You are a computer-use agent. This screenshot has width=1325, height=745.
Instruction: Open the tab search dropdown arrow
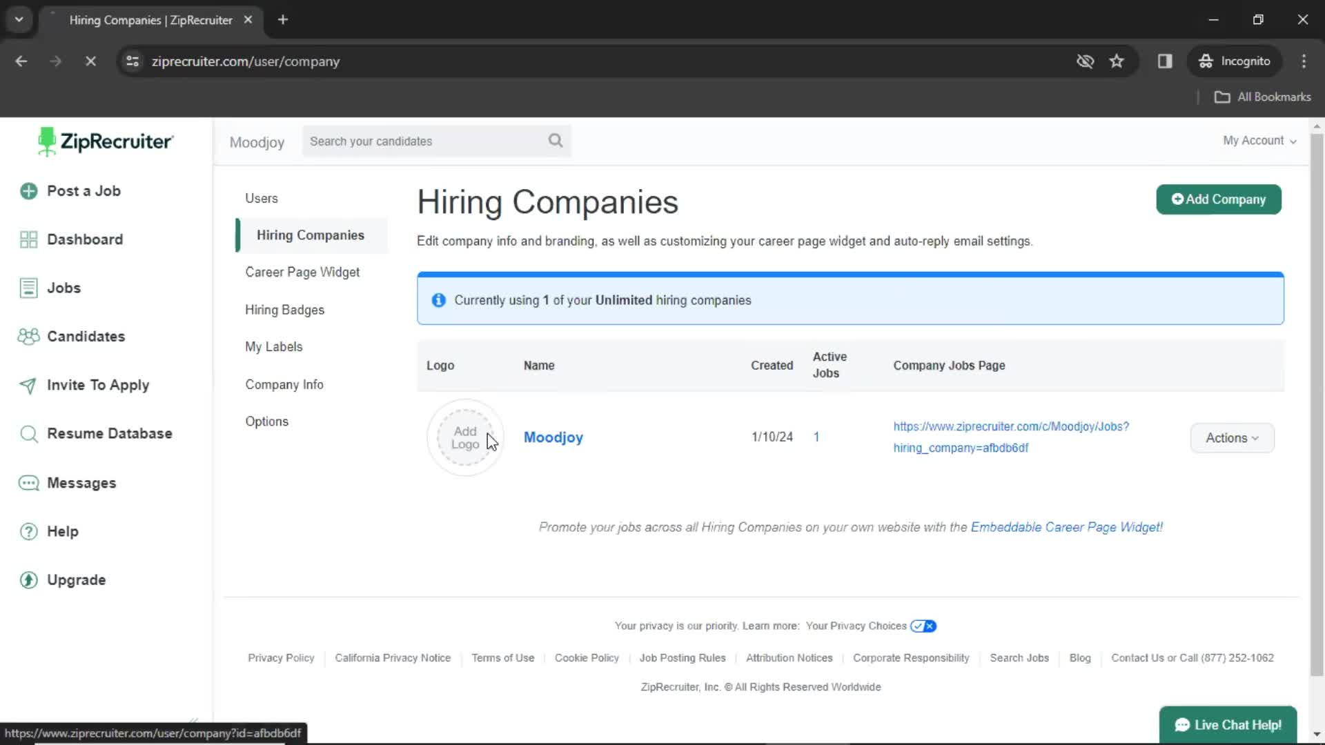click(x=19, y=20)
